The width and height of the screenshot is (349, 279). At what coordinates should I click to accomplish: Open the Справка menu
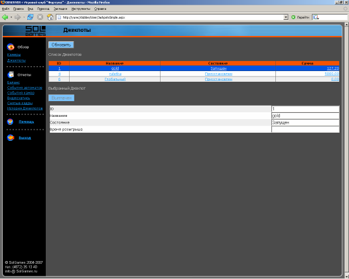(x=100, y=9)
